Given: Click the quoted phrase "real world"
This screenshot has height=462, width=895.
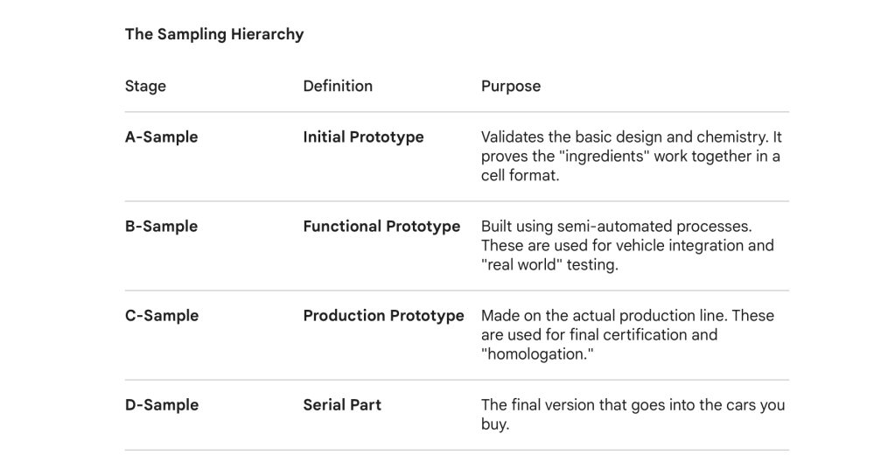Looking at the screenshot, I should tap(525, 265).
